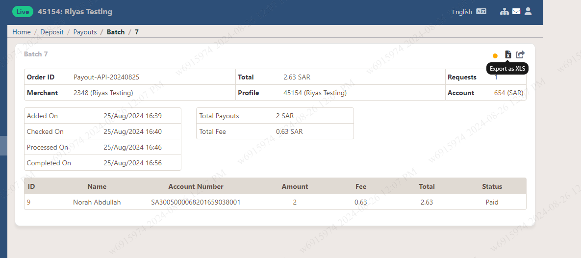Open payout ID 9 link
This screenshot has height=258, width=581.
tap(28, 202)
